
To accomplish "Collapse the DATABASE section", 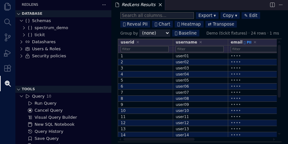I will 19,13.
